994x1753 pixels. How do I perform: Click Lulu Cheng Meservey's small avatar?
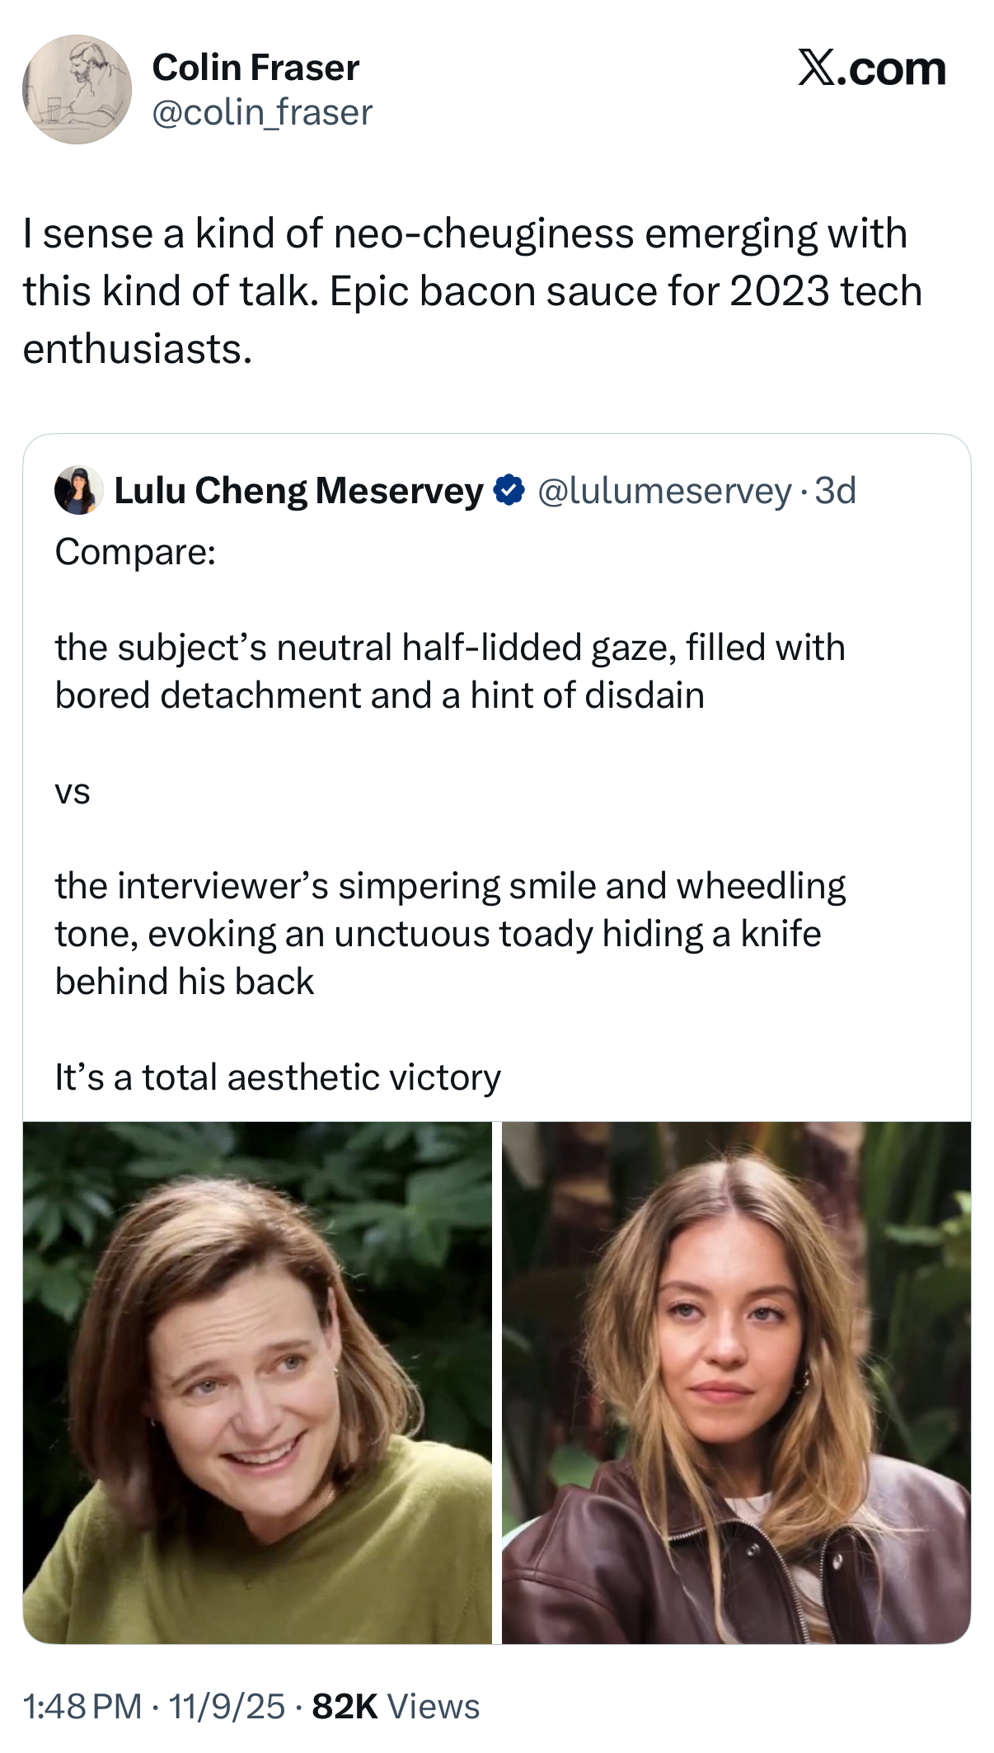coord(78,490)
